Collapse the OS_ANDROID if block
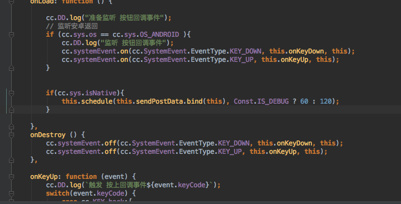 pos(11,35)
